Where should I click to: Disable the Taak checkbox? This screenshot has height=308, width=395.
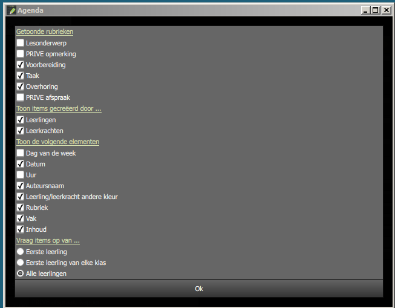[20, 76]
